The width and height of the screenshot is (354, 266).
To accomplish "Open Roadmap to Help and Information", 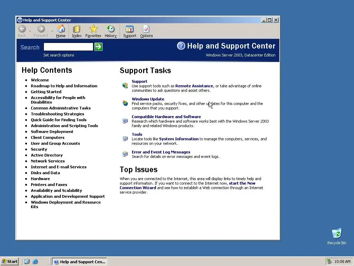I will pos(64,86).
